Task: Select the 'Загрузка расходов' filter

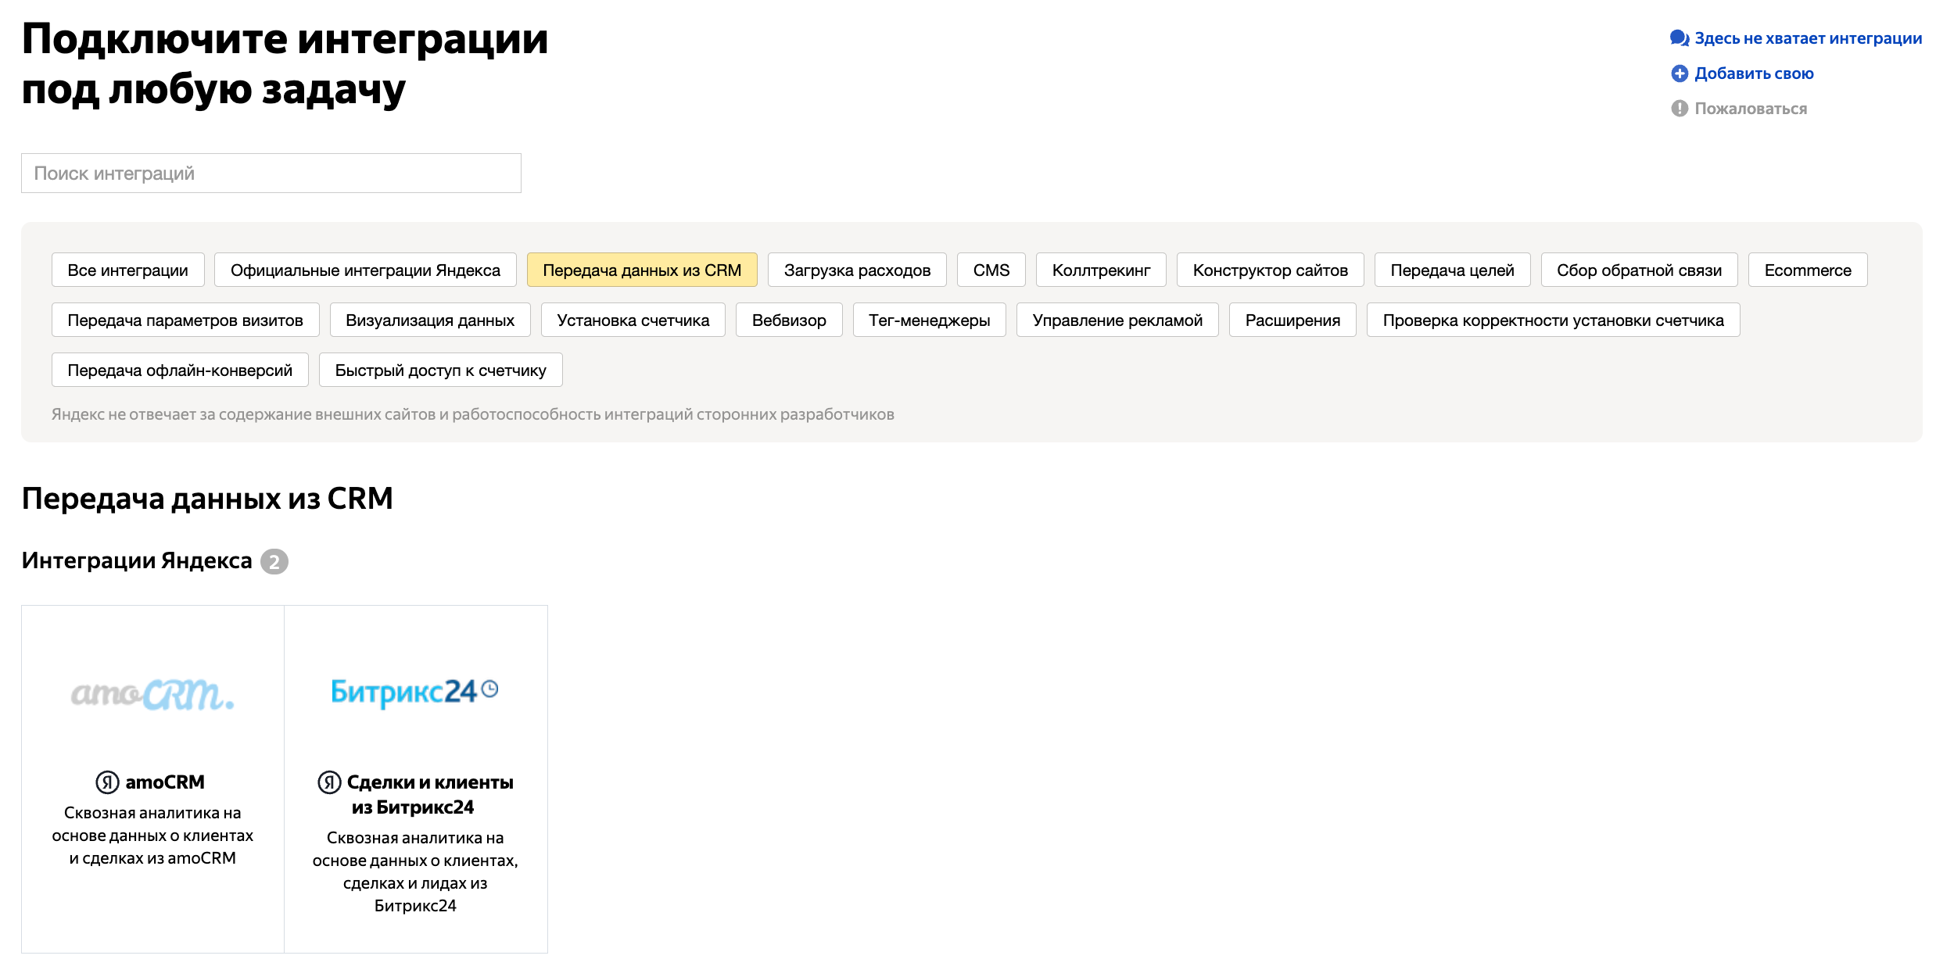Action: click(857, 270)
